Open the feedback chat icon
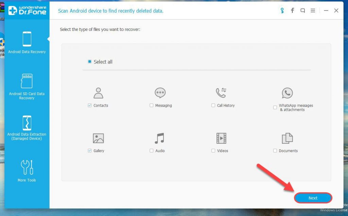The width and height of the screenshot is (348, 216). pyautogui.click(x=302, y=11)
